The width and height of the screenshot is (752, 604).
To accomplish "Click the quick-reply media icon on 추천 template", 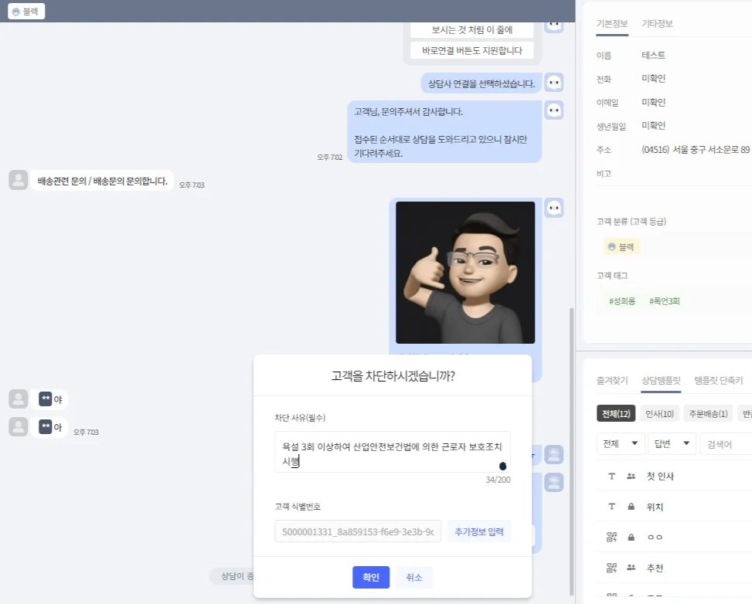I will click(611, 567).
